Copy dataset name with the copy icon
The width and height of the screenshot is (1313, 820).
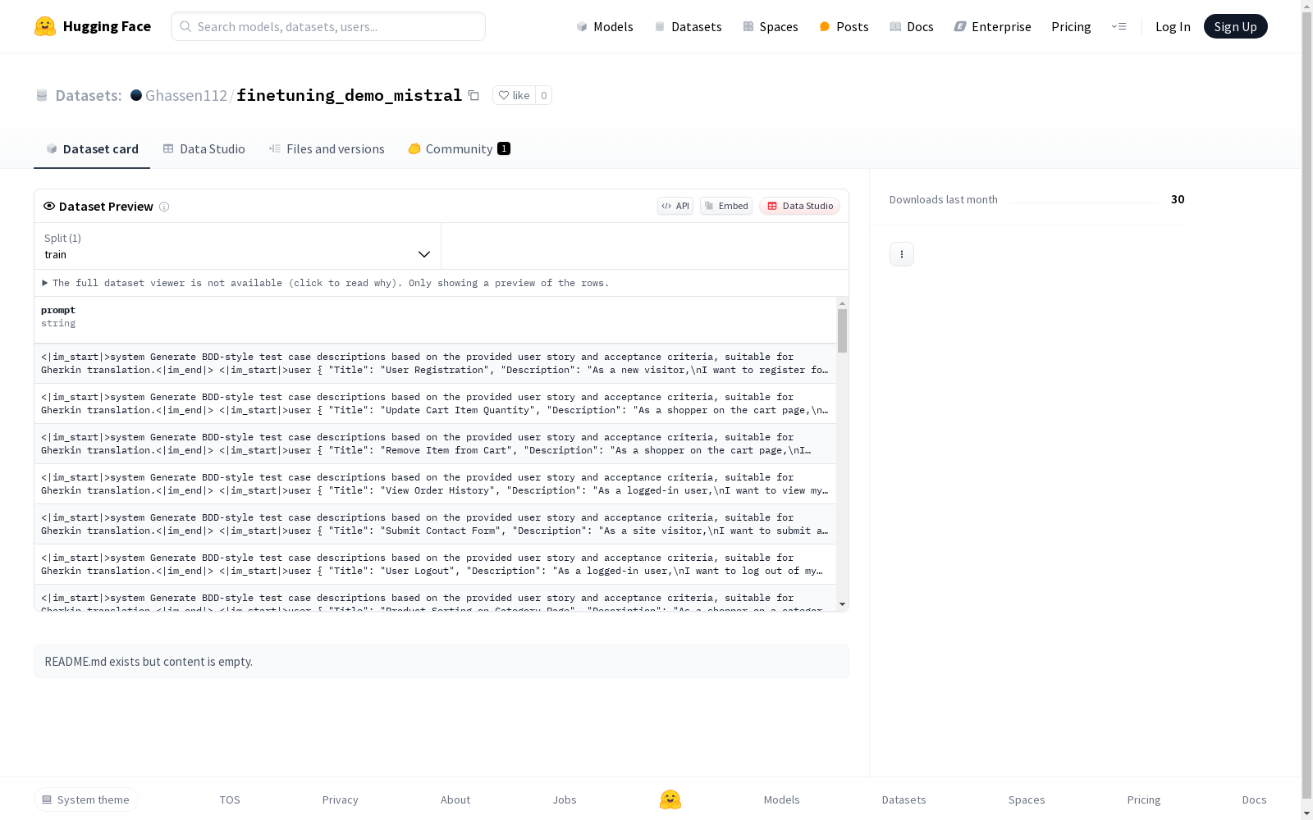pyautogui.click(x=474, y=95)
